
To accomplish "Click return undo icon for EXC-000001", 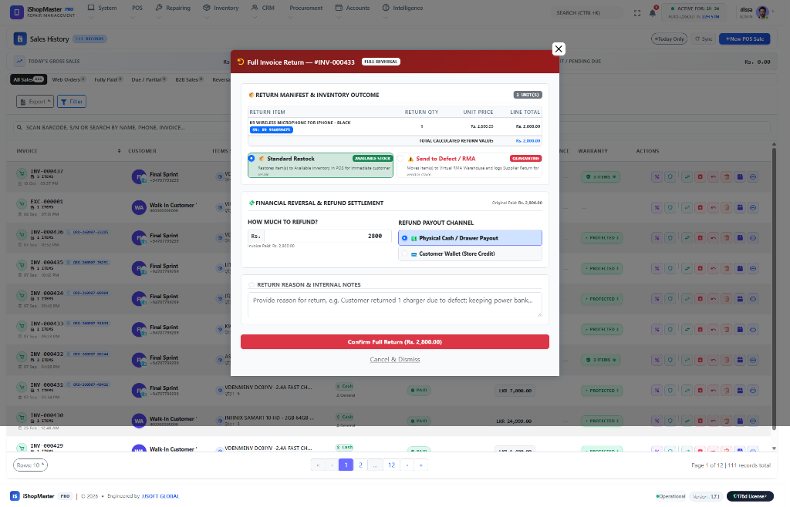I will pos(714,208).
